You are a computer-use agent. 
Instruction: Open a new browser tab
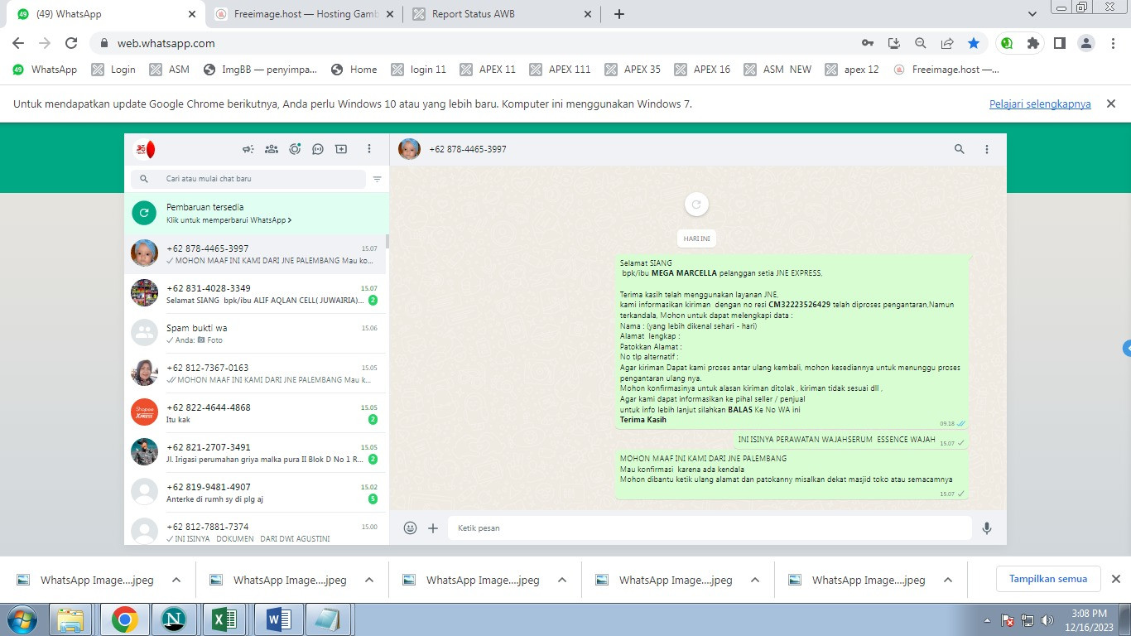click(x=619, y=14)
